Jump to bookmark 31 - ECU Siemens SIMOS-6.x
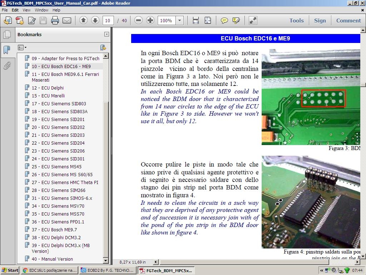The image size is (366, 275). point(62,198)
